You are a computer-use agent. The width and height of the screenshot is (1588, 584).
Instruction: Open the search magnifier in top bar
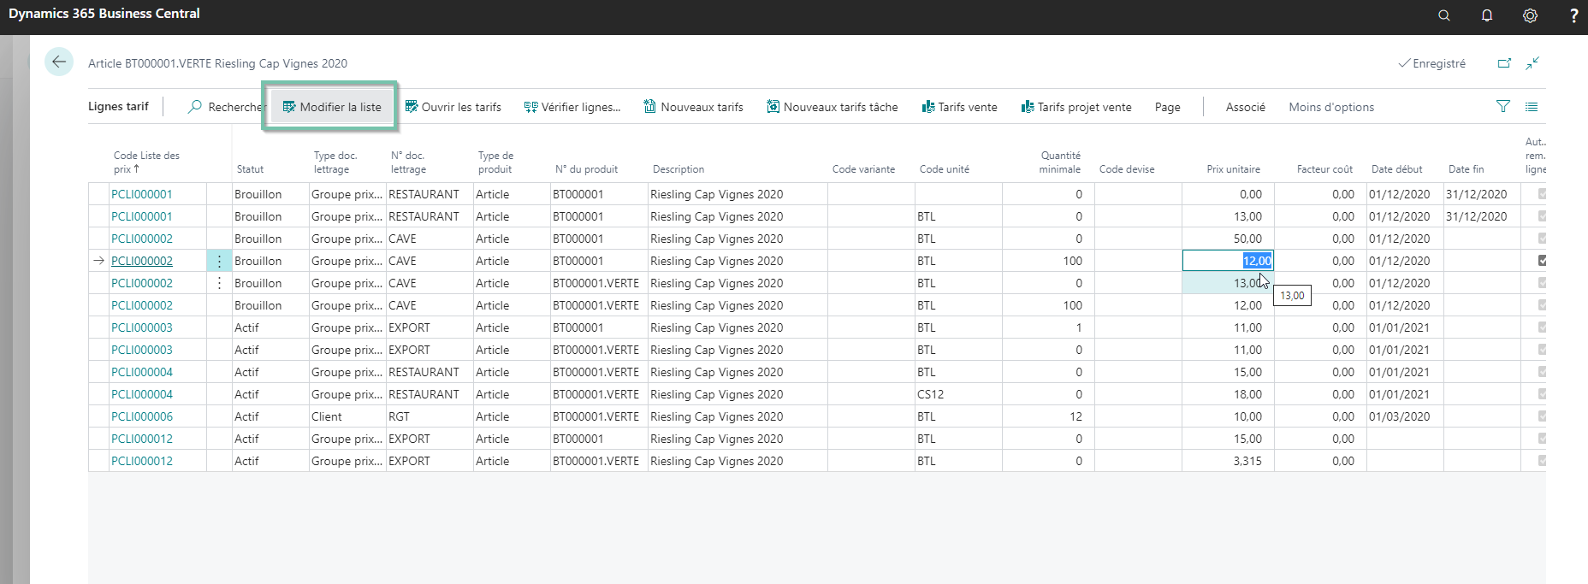tap(1444, 15)
